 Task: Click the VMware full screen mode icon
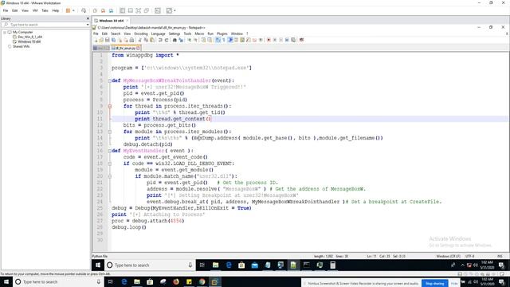coord(138,10)
